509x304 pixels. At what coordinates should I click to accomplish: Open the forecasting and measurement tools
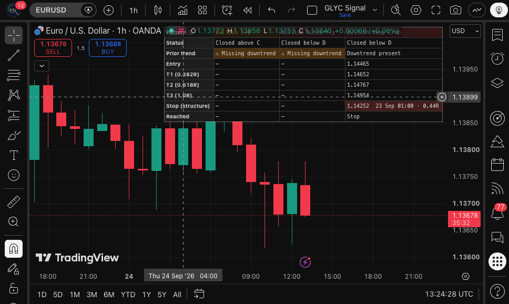14,115
